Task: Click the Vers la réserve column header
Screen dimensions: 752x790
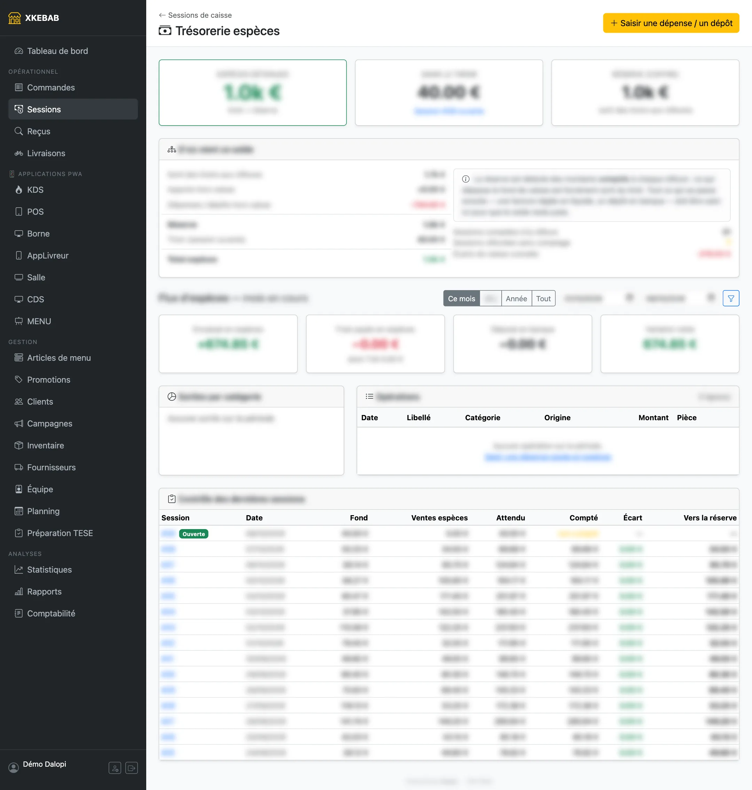Action: pos(710,518)
